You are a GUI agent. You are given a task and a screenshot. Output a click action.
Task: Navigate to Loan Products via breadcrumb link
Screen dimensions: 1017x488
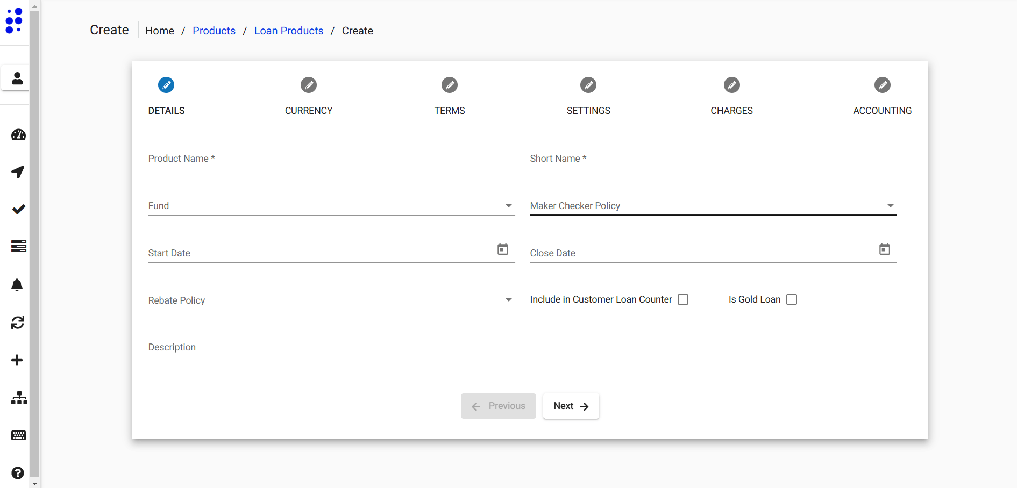click(288, 31)
